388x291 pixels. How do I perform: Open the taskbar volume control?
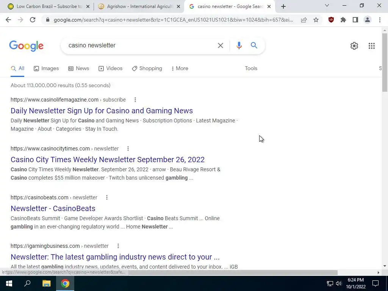click(339, 283)
